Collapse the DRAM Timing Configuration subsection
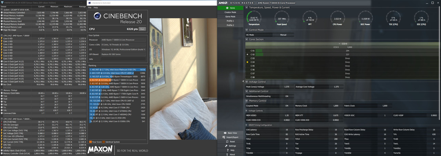Viewport: 441px width, 156px height. point(247,125)
